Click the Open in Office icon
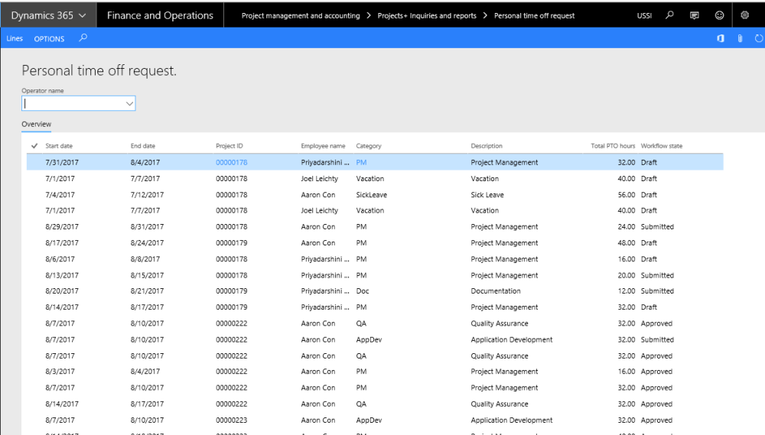 721,38
